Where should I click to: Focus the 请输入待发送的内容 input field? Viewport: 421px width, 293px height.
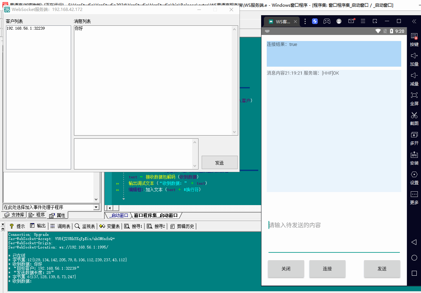[x=334, y=225]
